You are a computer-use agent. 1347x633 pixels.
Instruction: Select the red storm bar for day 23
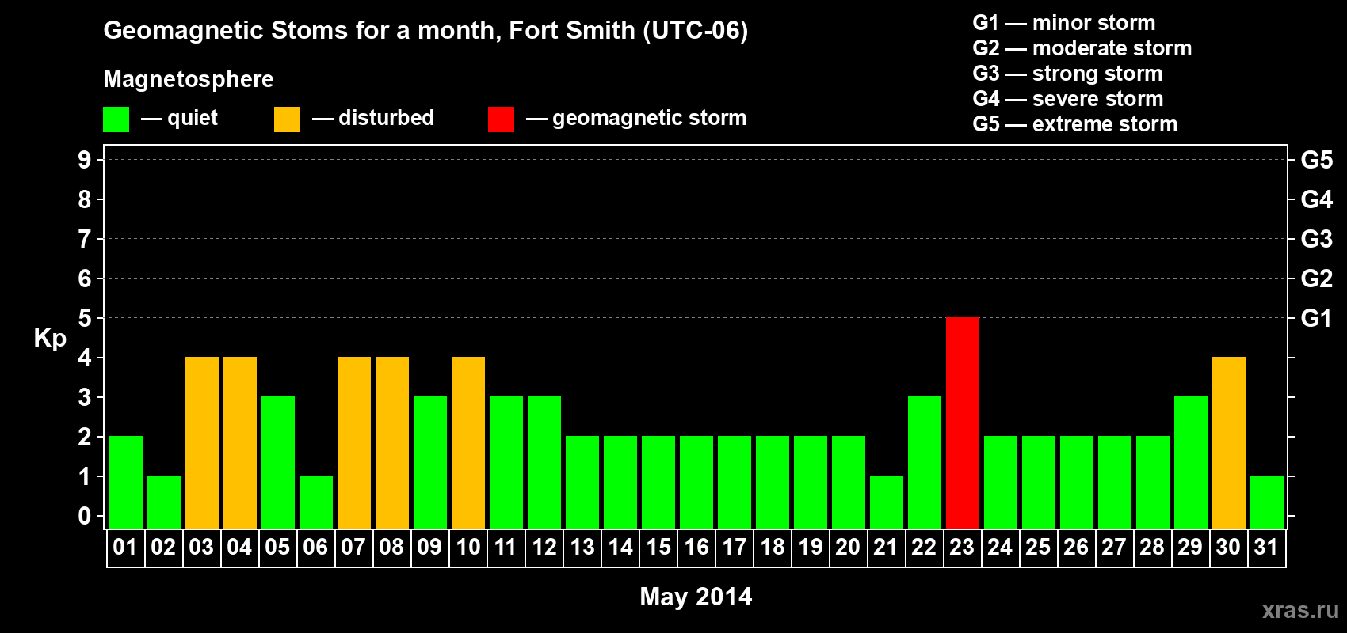(x=963, y=423)
